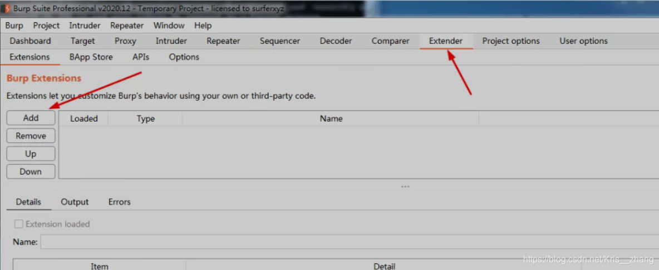Sort by the Type column header
Image resolution: width=659 pixels, height=270 pixels.
tap(145, 119)
